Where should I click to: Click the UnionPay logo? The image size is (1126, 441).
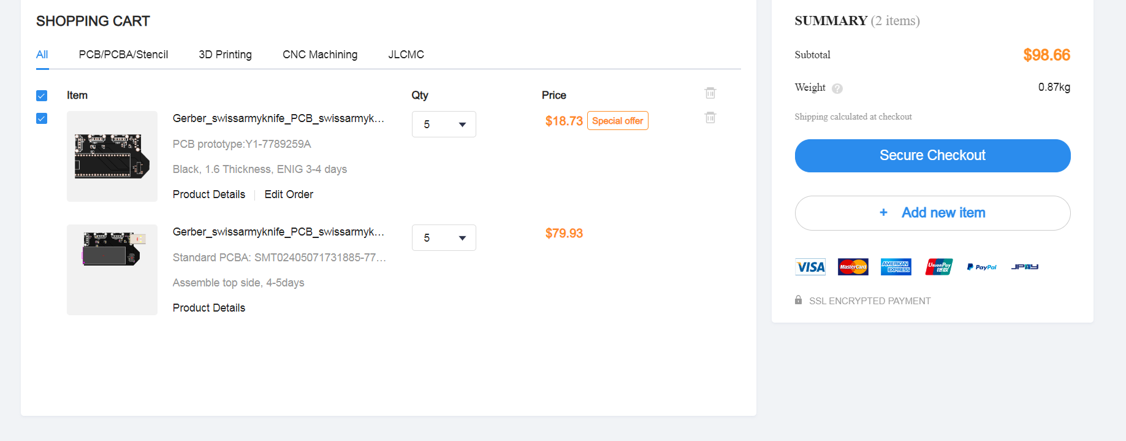tap(939, 267)
